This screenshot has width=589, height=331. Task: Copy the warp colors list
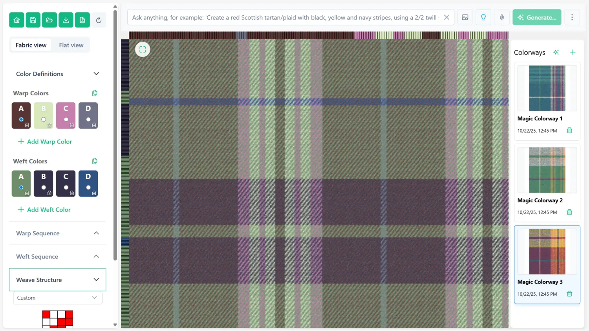pos(94,93)
